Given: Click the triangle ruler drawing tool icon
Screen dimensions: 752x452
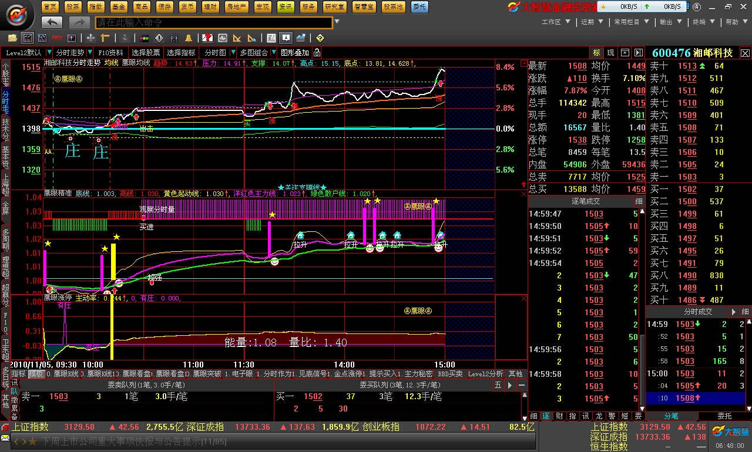Looking at the screenshot, I should pyautogui.click(x=238, y=38).
